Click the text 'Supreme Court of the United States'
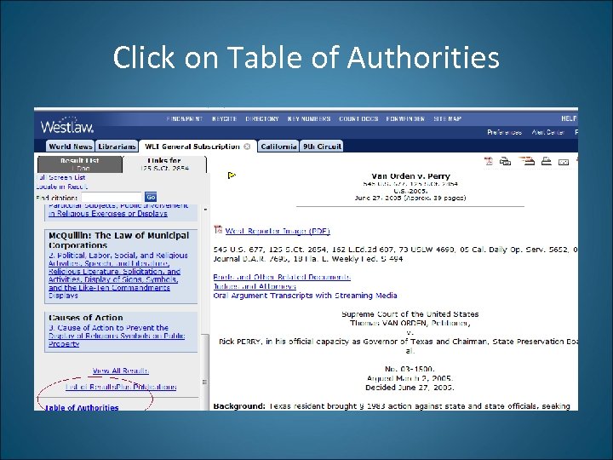The image size is (613, 460). pyautogui.click(x=410, y=314)
